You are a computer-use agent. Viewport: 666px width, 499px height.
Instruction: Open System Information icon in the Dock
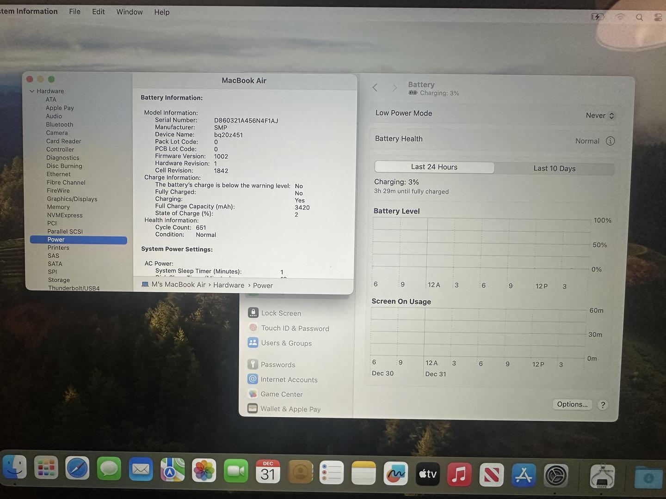click(602, 476)
